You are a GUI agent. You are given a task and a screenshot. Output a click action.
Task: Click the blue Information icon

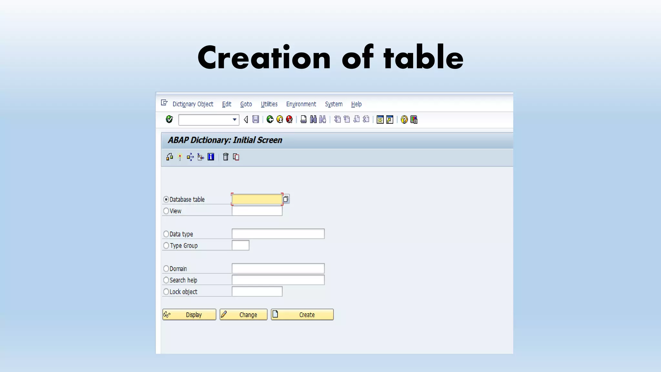(211, 157)
